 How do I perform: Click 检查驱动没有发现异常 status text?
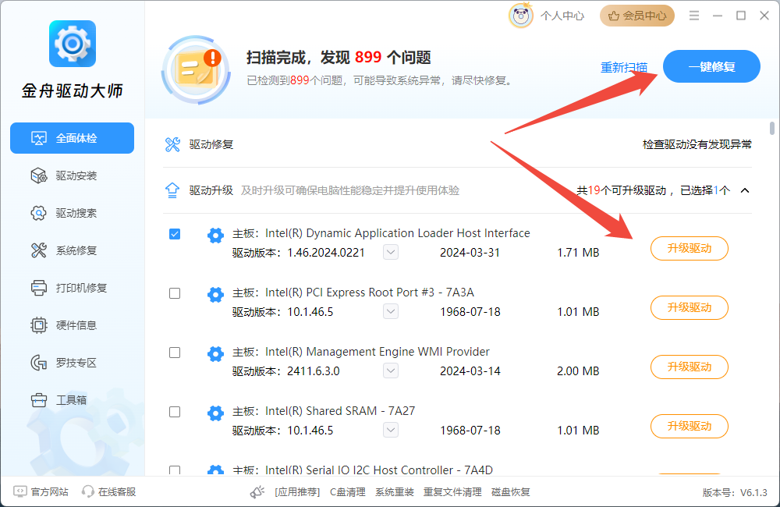point(697,145)
